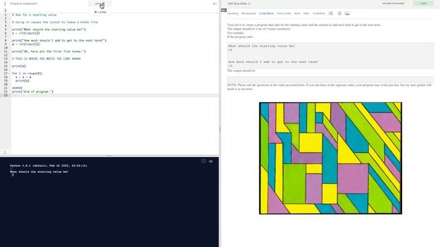Apply Italic formatting
This screenshot has width=440, height=247.
point(306,14)
